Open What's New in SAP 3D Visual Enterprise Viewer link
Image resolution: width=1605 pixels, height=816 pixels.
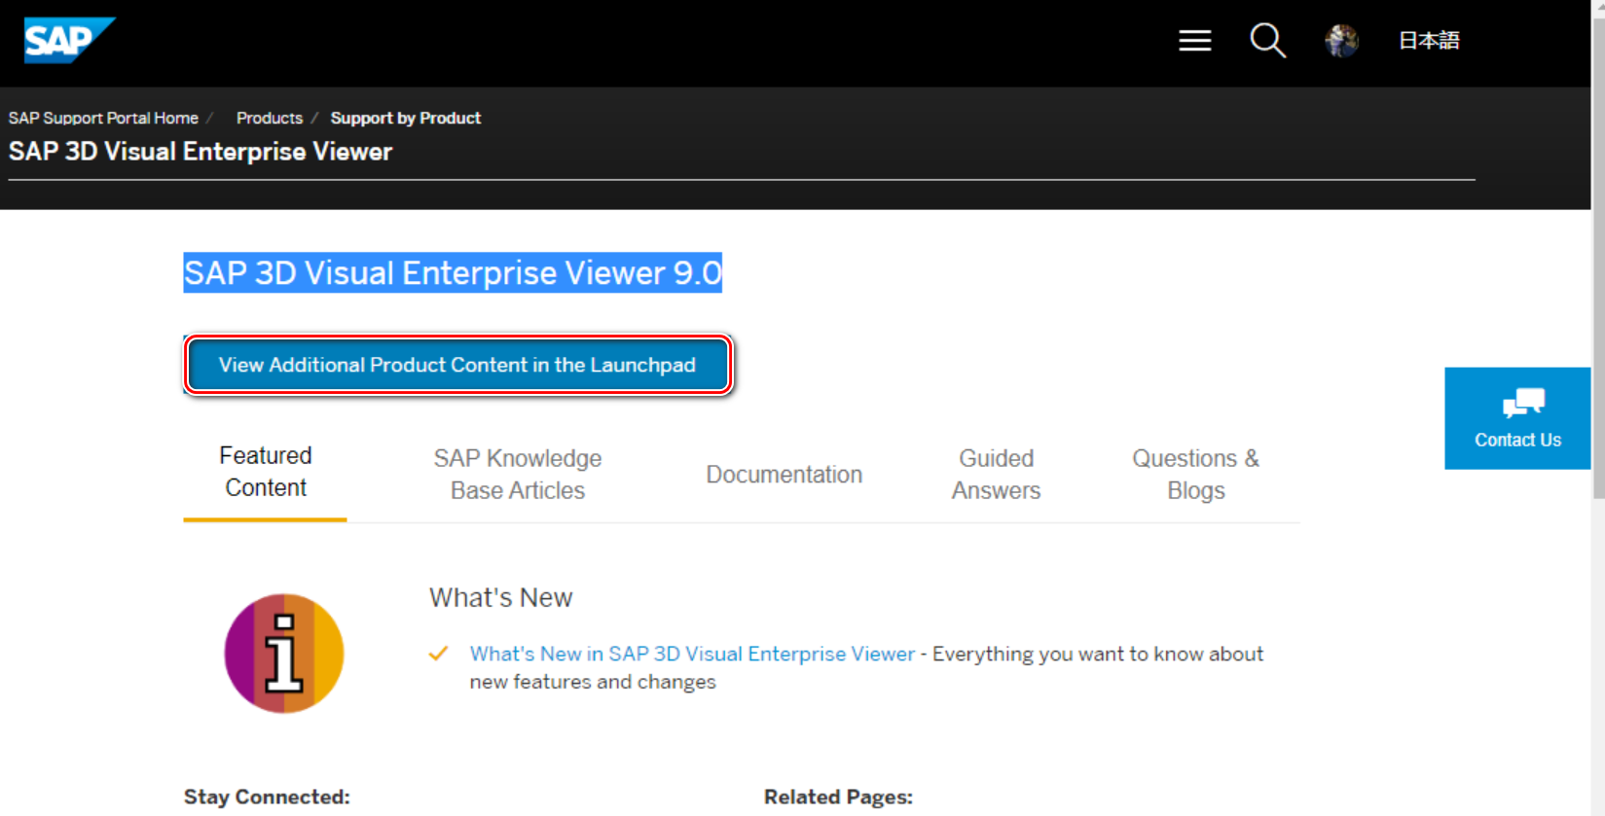(692, 654)
